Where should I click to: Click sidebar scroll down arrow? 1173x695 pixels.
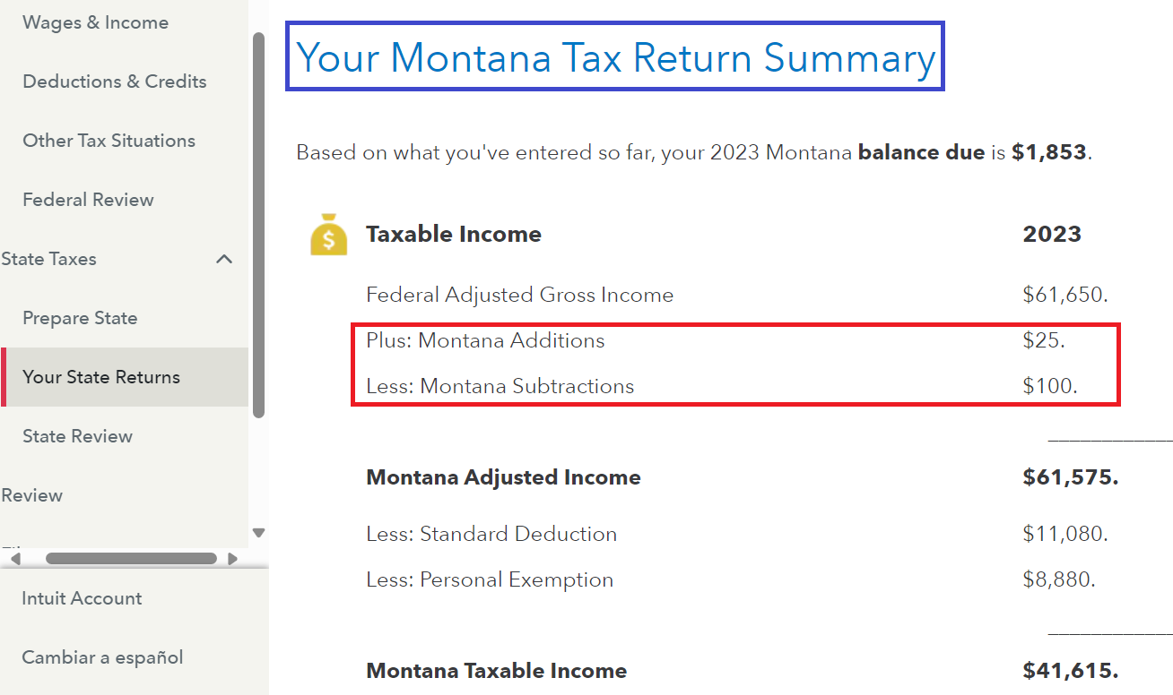pyautogui.click(x=259, y=533)
